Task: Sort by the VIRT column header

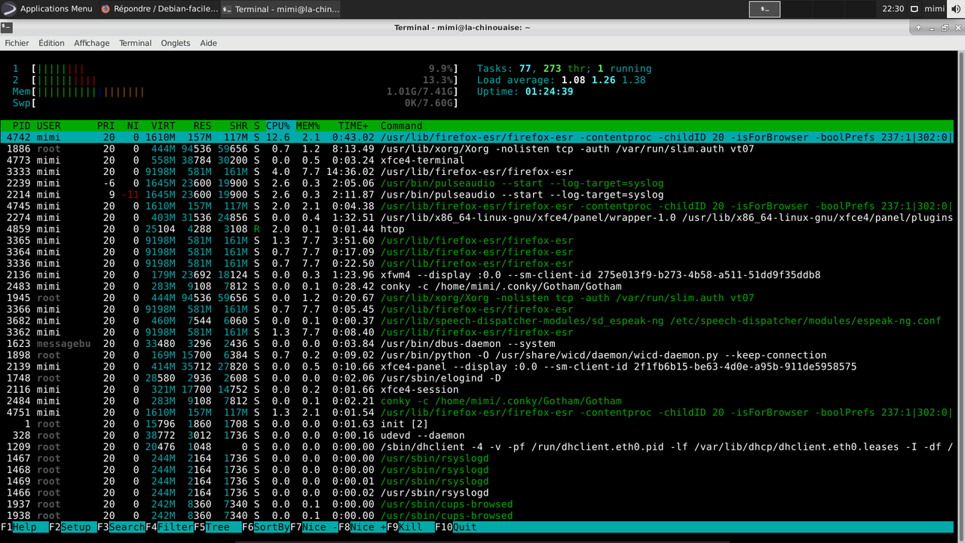Action: [163, 126]
